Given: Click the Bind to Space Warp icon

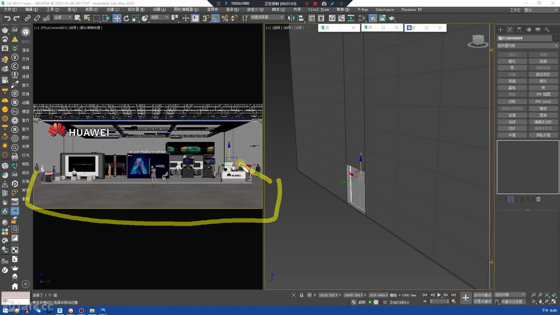Looking at the screenshot, I should (46, 18).
